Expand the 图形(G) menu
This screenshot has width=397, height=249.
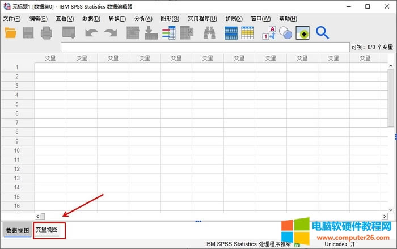(x=170, y=19)
